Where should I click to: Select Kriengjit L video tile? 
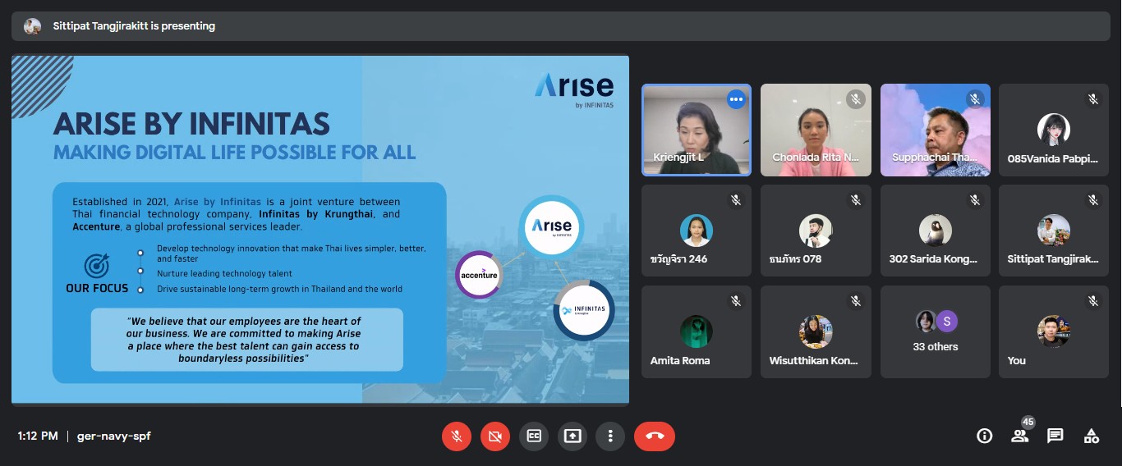[697, 130]
